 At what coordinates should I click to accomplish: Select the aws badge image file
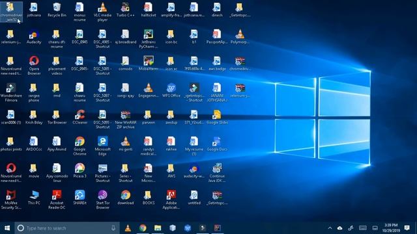[217, 64]
